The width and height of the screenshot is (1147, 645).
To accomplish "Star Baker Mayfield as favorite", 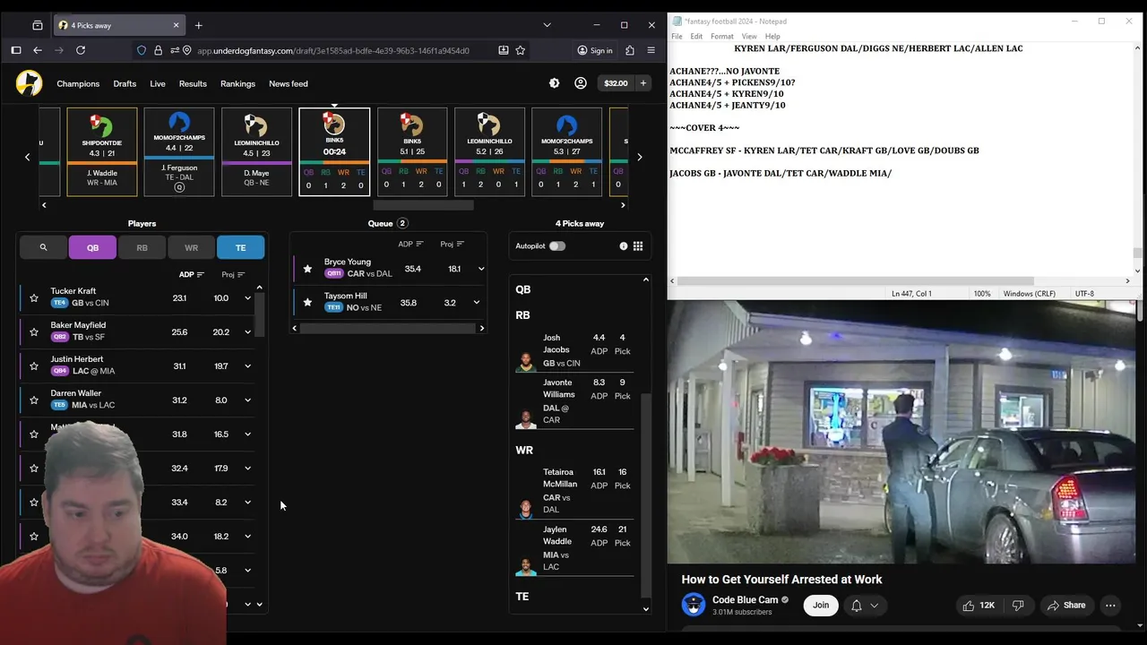I will 34,331.
